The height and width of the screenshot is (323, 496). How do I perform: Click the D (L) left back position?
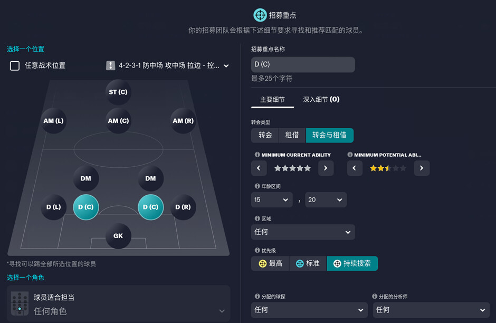pos(53,207)
